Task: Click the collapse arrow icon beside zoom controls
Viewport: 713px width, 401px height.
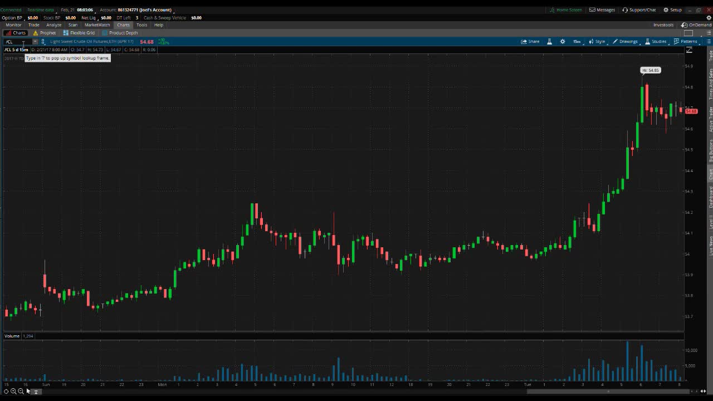Action: click(36, 392)
